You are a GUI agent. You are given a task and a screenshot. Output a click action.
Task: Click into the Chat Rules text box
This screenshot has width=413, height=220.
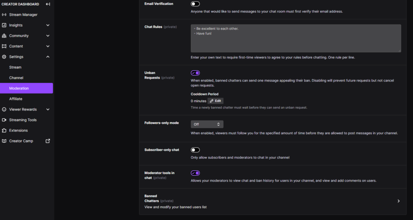pyautogui.click(x=296, y=38)
